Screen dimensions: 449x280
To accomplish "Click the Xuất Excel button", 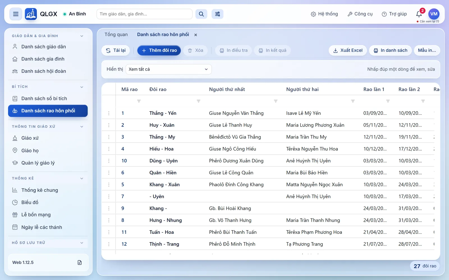I will [348, 50].
